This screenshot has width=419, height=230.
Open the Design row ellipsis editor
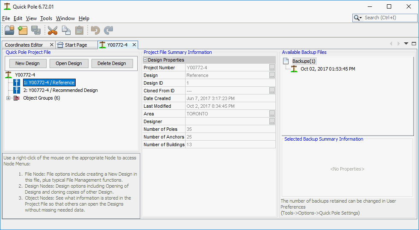point(272,75)
